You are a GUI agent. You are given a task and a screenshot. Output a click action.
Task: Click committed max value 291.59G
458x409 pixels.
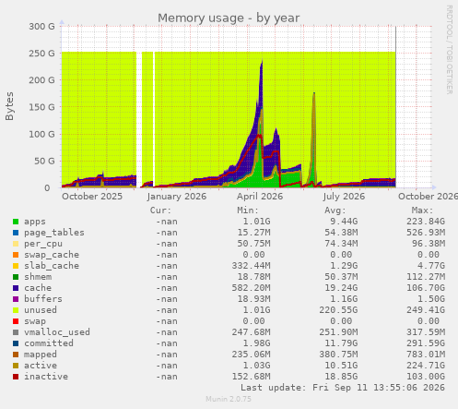[426, 343]
